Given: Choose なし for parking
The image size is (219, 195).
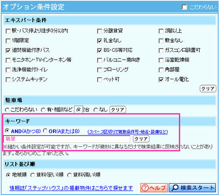Looking at the screenshot, I should click(x=95, y=110).
